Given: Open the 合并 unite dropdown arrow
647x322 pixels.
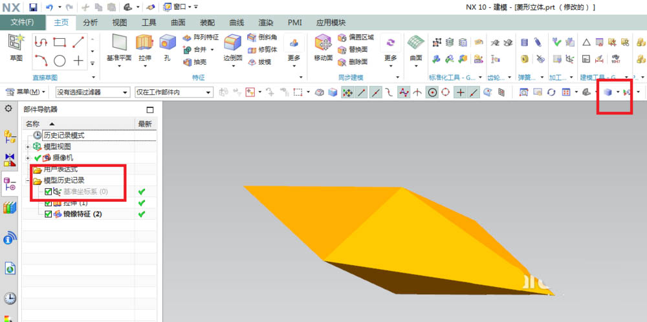Looking at the screenshot, I should [x=212, y=50].
